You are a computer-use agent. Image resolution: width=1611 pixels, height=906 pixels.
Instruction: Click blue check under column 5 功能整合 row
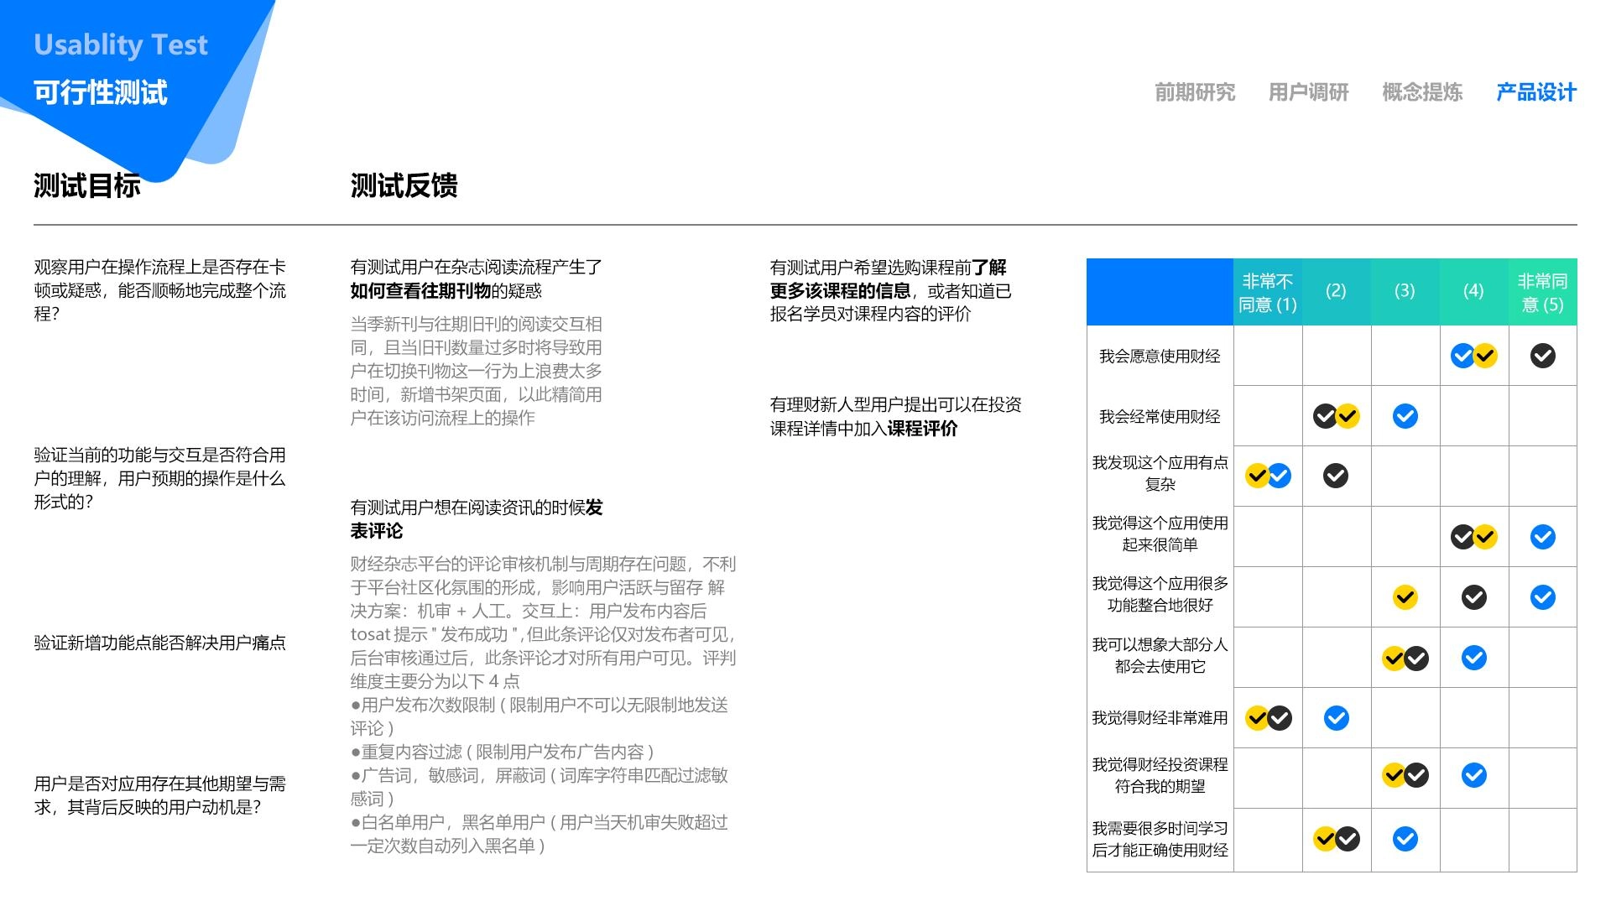pos(1542,597)
